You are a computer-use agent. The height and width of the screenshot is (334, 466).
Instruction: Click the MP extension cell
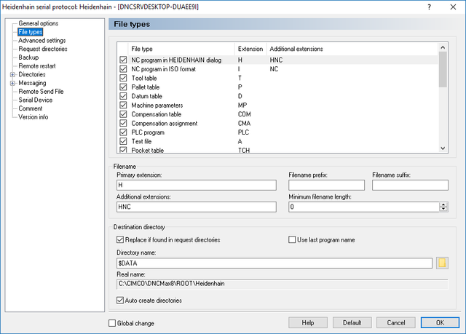(242, 105)
